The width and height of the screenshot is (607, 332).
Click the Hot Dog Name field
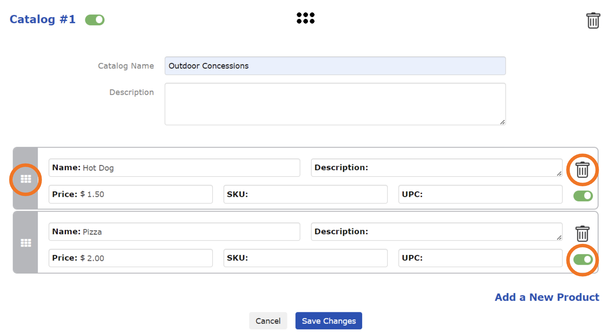tap(190, 168)
